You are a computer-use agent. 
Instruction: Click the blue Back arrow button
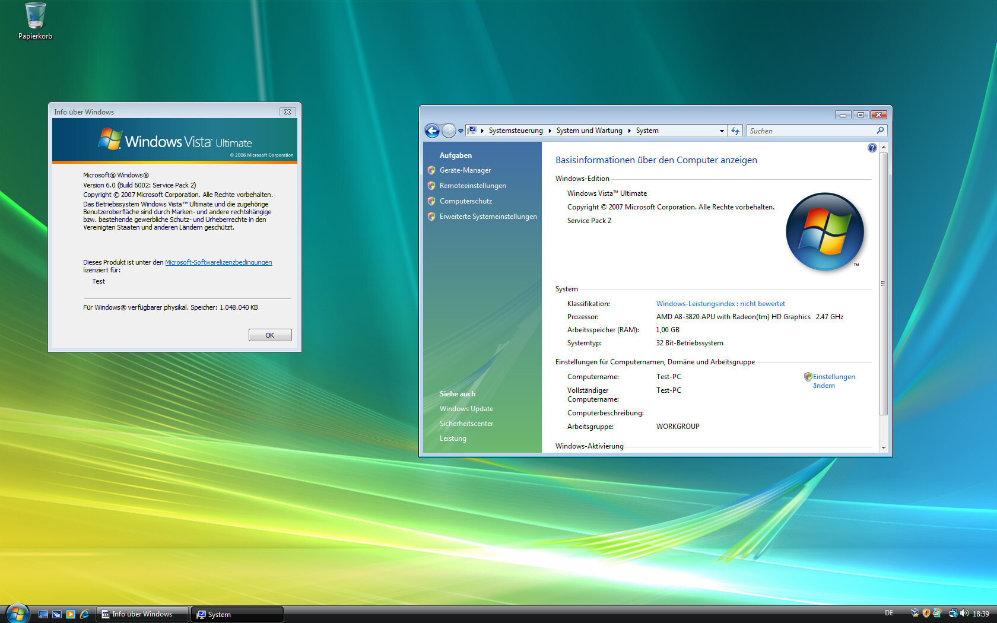pos(432,131)
